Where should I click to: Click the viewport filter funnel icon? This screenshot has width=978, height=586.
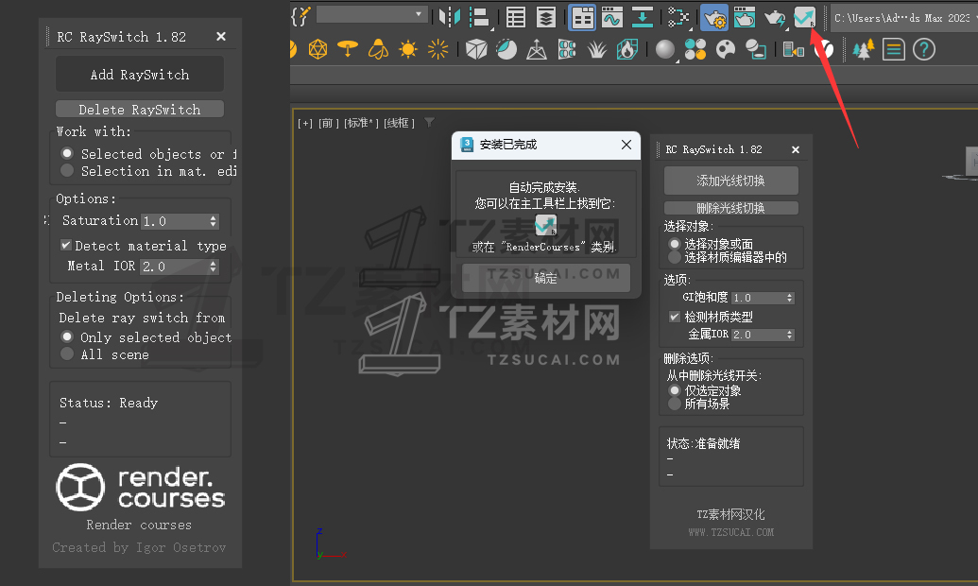[x=429, y=122]
